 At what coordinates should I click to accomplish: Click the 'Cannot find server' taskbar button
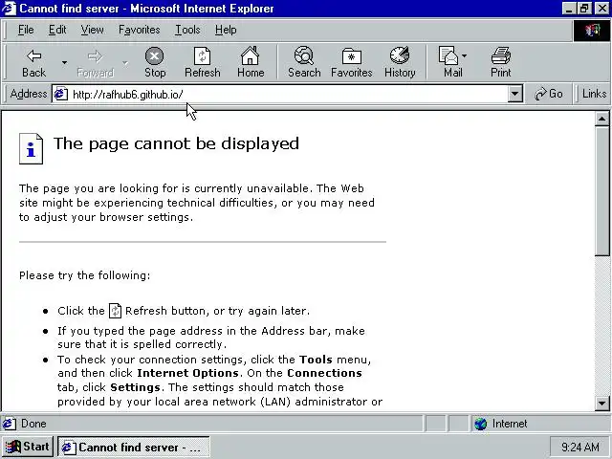(134, 447)
